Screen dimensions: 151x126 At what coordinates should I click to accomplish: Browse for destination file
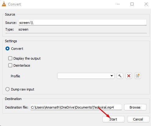pyautogui.click(x=135, y=107)
